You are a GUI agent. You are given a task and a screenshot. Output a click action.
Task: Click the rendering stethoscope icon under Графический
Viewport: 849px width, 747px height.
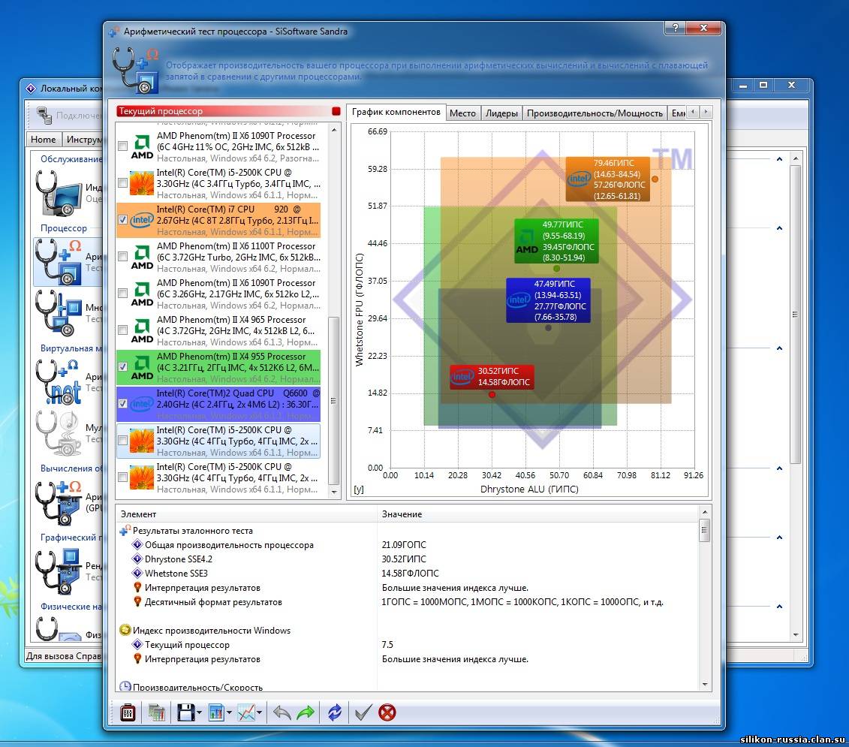58,571
